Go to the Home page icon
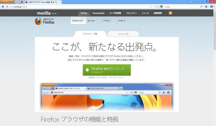 (206, 6)
